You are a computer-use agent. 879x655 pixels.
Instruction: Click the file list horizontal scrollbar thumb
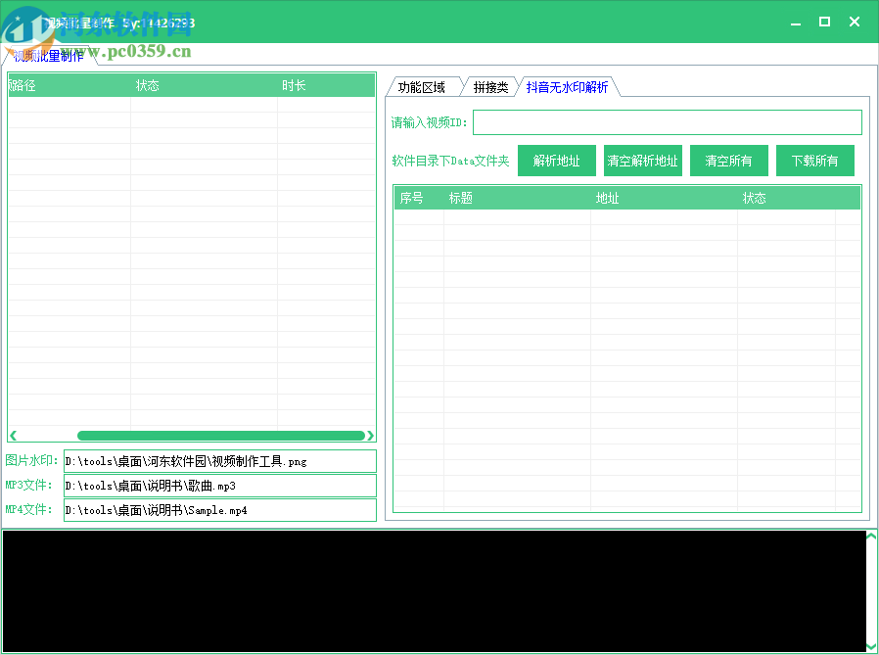[x=221, y=436]
